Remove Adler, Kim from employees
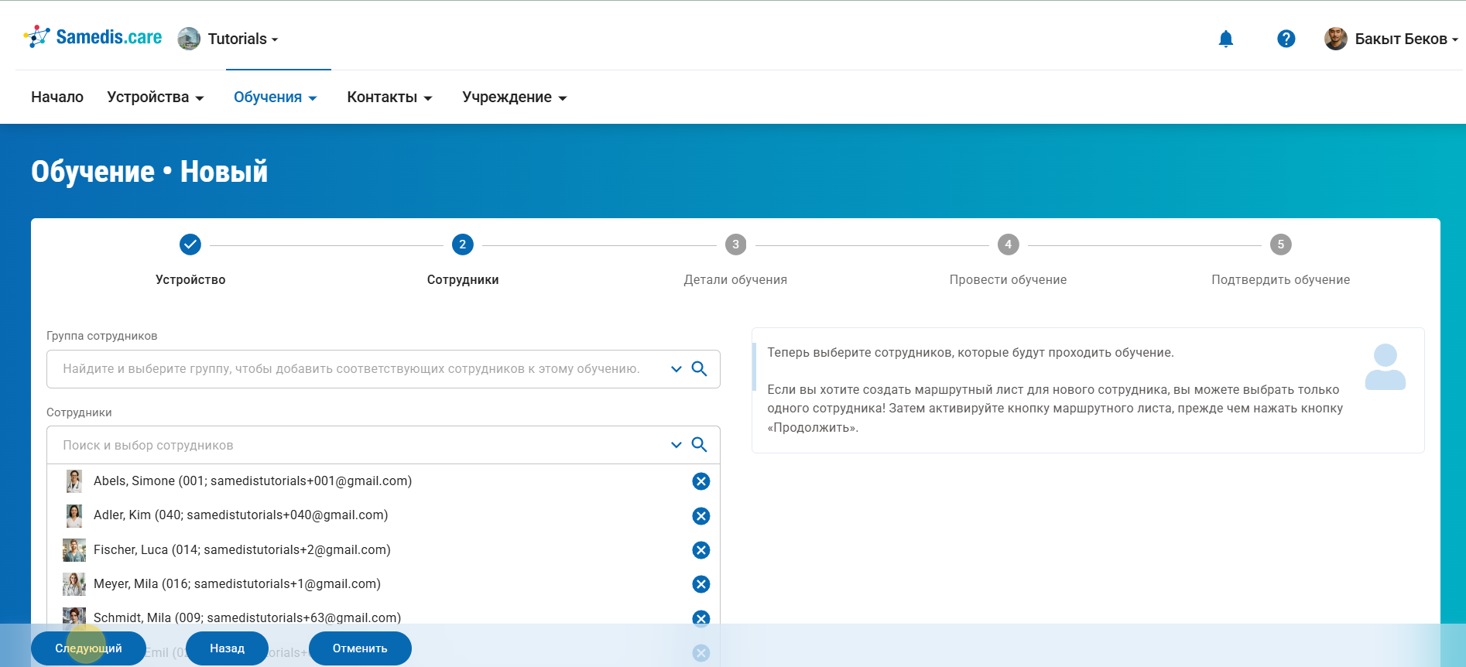 coord(700,516)
